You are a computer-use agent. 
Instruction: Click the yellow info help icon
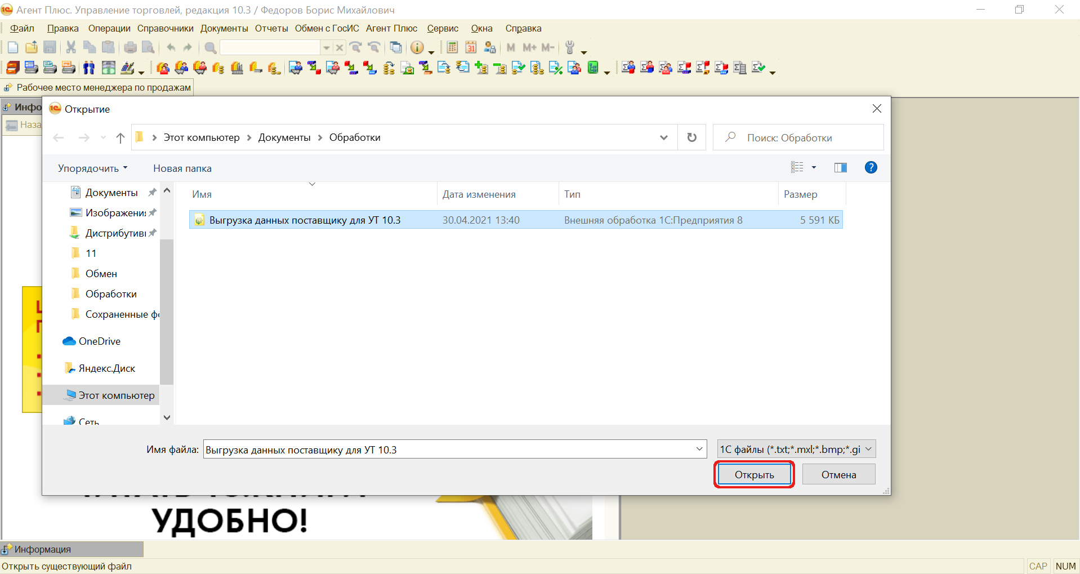point(417,47)
